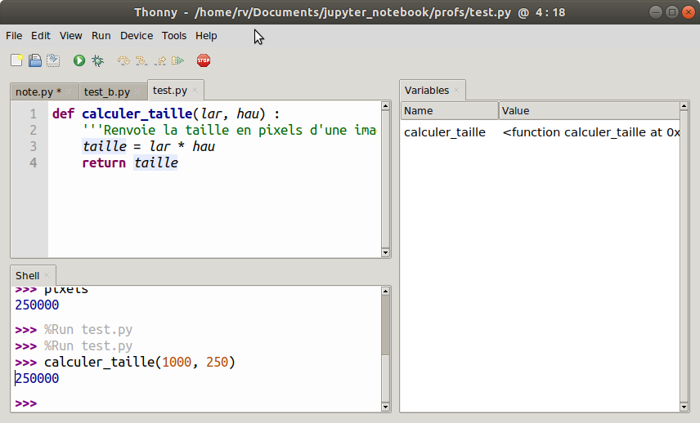Open the Run menu
Screen dimensions: 700x423
pyautogui.click(x=101, y=36)
